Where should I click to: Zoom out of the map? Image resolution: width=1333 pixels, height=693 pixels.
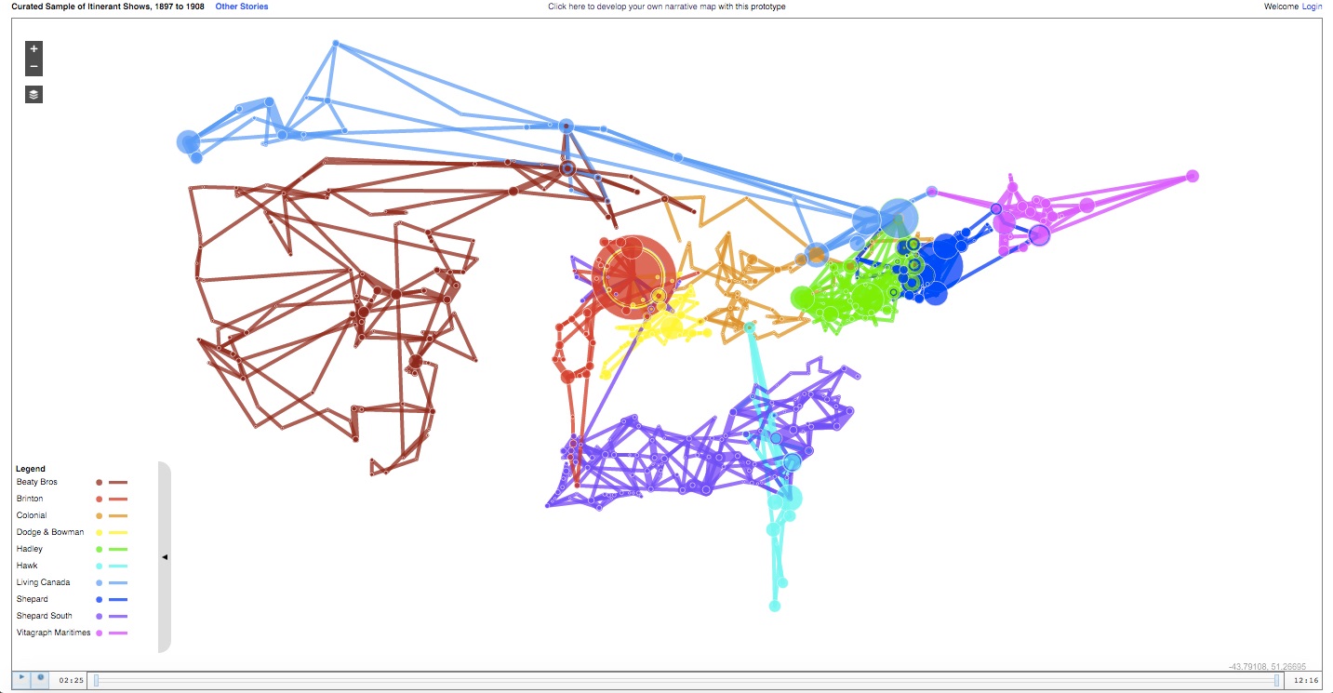point(33,67)
